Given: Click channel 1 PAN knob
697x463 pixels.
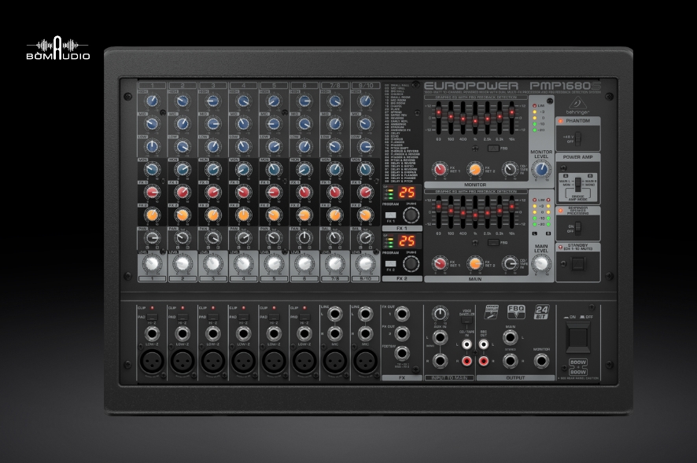Looking at the screenshot, I should 152,237.
